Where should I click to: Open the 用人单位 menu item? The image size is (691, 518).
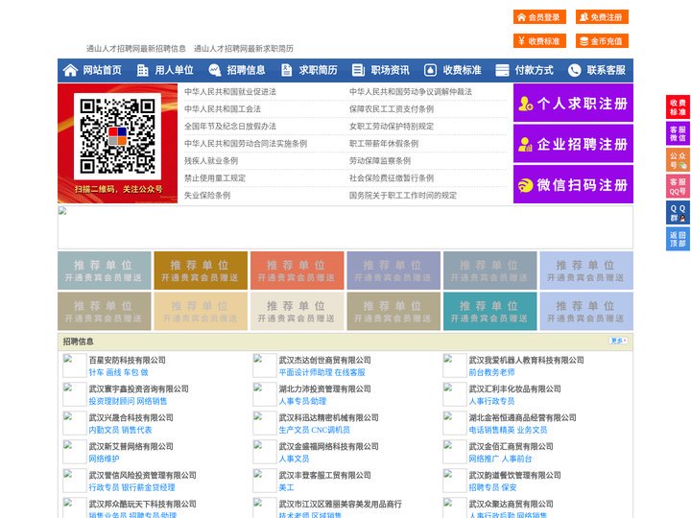coord(174,70)
